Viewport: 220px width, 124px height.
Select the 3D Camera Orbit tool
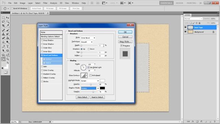8,55
